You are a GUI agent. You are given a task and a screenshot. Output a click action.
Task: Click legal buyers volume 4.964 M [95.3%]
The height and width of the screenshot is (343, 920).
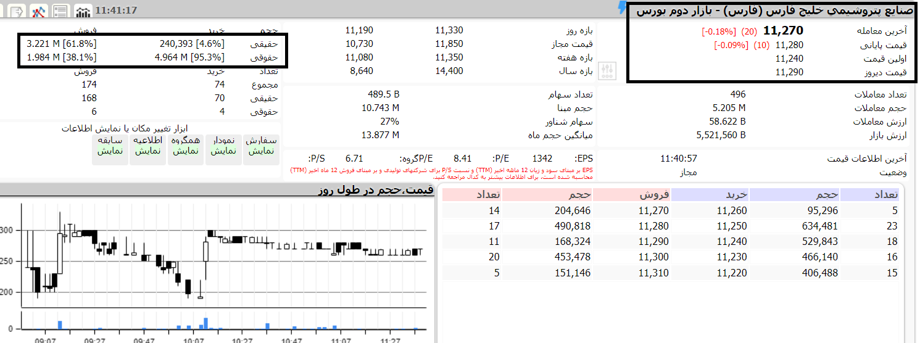(x=190, y=57)
